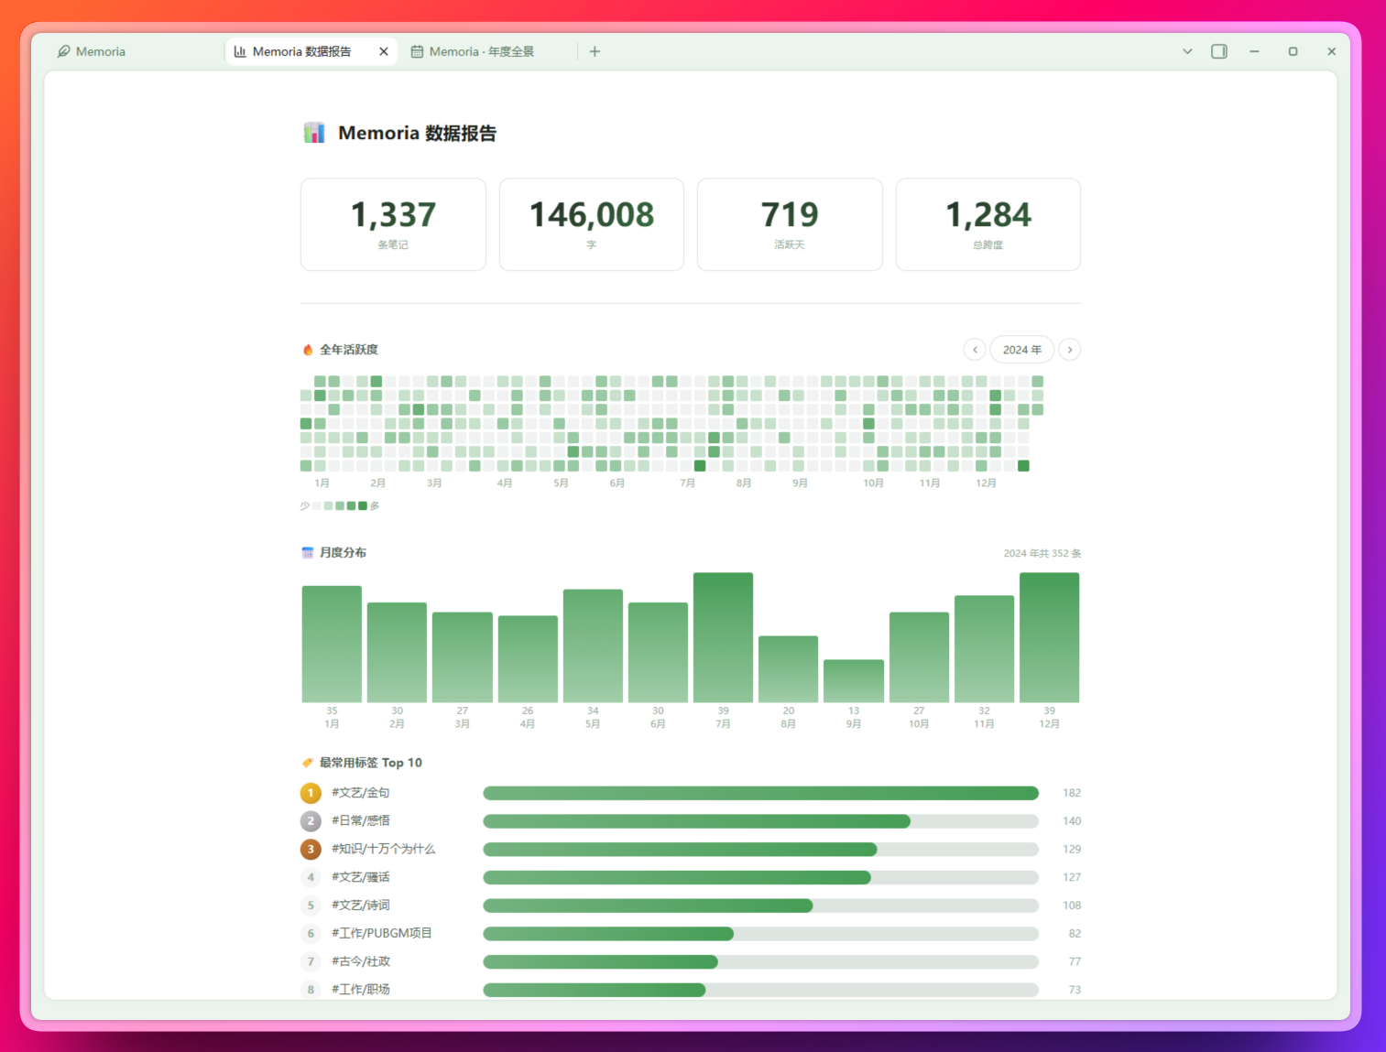Click the rank 7 badge
The height and width of the screenshot is (1052, 1386).
pos(311,961)
